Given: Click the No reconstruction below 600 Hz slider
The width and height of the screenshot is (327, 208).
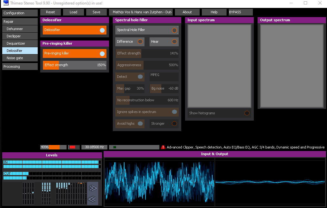Looking at the screenshot, I should click(x=147, y=100).
